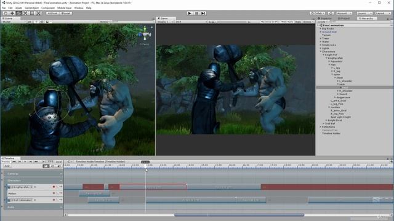Expand the Big Rocks object
394x221 pixels.
coord(320,29)
